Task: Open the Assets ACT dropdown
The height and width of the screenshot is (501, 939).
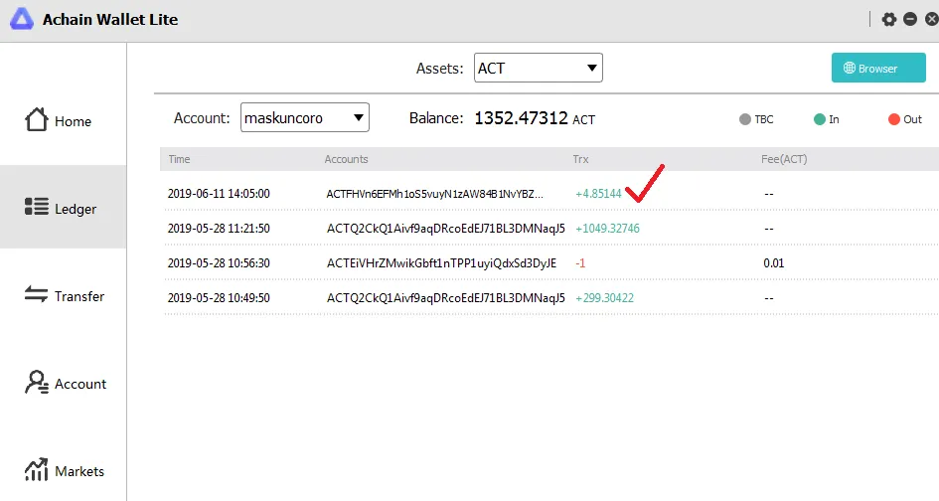Action: click(x=539, y=68)
